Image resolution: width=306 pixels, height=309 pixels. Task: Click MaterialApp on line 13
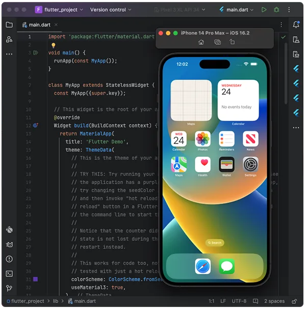tap(95, 133)
